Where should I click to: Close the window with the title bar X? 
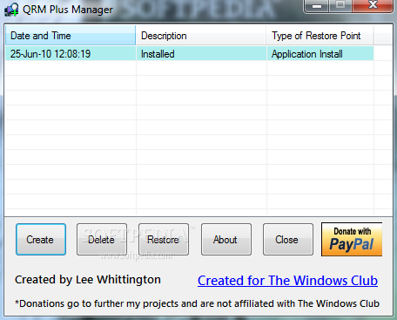(x=373, y=6)
